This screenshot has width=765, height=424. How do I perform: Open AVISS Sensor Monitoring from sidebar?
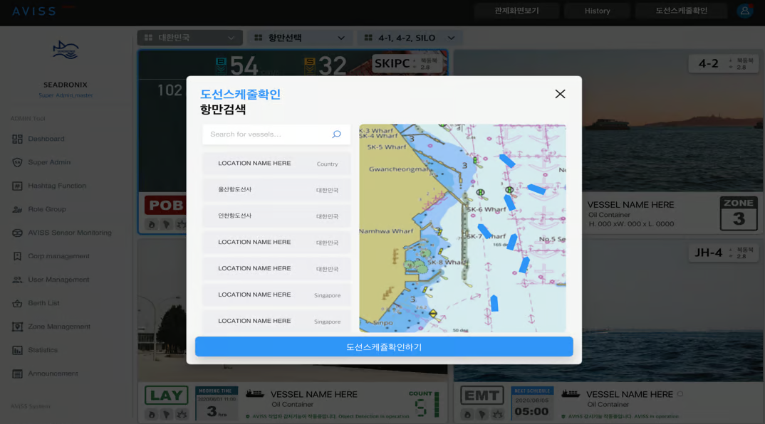tap(18, 233)
